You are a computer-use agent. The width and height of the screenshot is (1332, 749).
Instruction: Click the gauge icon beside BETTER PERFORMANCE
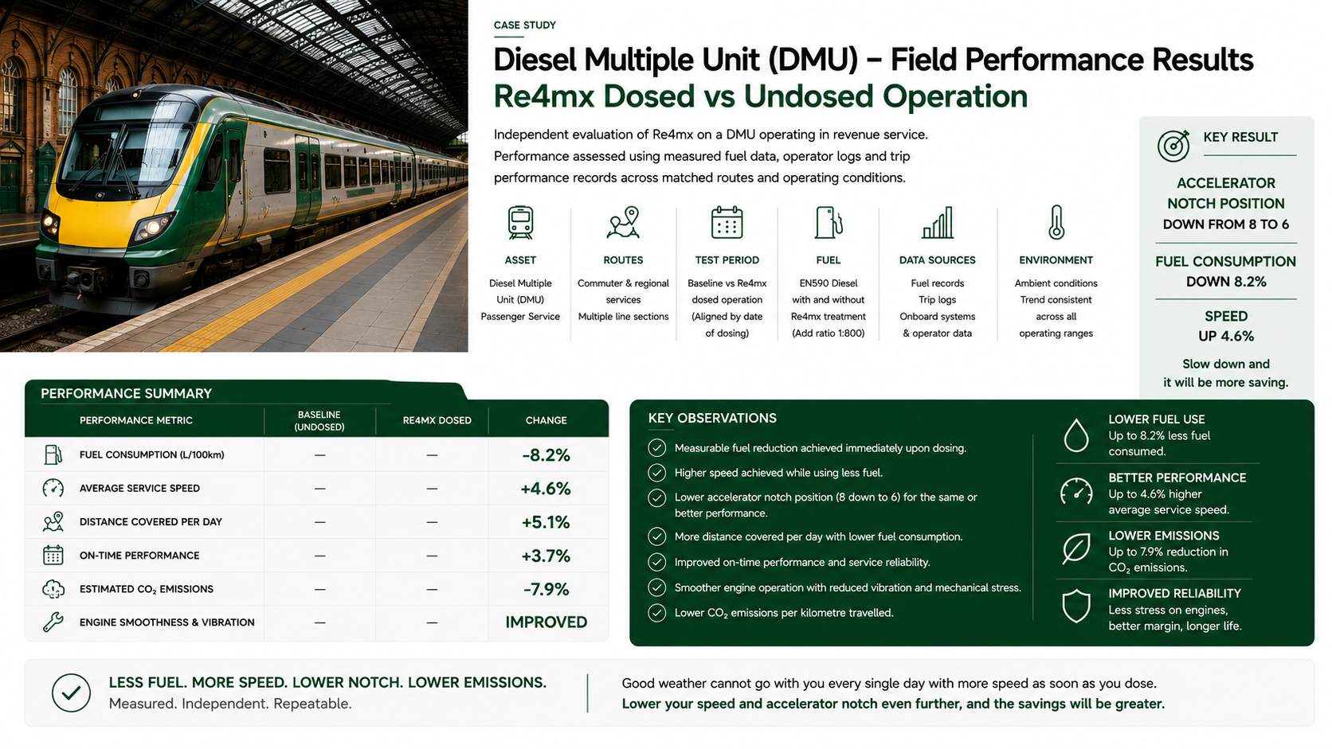click(1076, 492)
